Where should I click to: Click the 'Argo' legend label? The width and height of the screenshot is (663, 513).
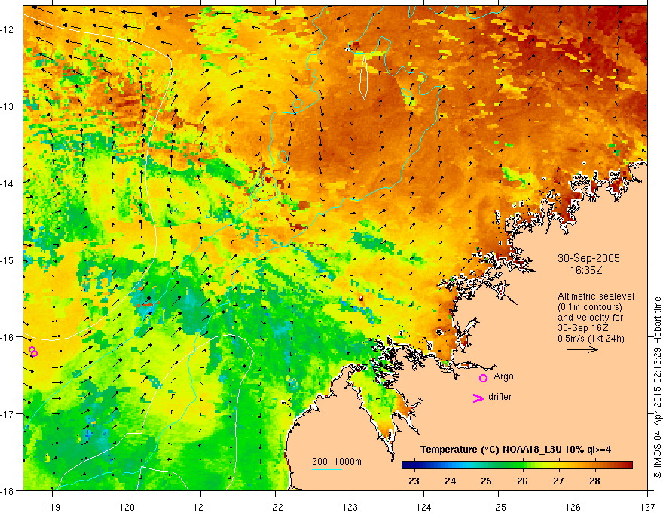tap(503, 376)
